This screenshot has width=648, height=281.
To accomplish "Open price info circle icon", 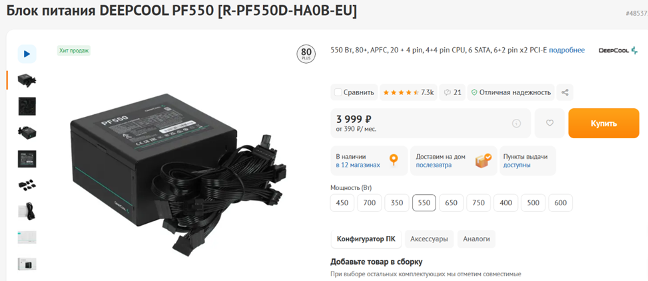I will click(515, 123).
